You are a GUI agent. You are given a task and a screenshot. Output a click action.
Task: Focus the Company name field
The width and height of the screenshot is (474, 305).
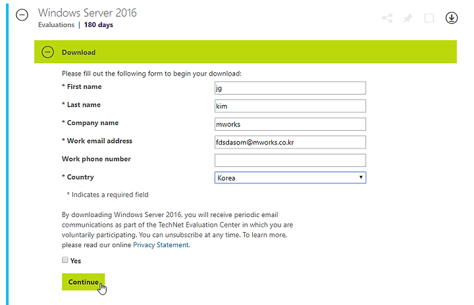(x=290, y=124)
